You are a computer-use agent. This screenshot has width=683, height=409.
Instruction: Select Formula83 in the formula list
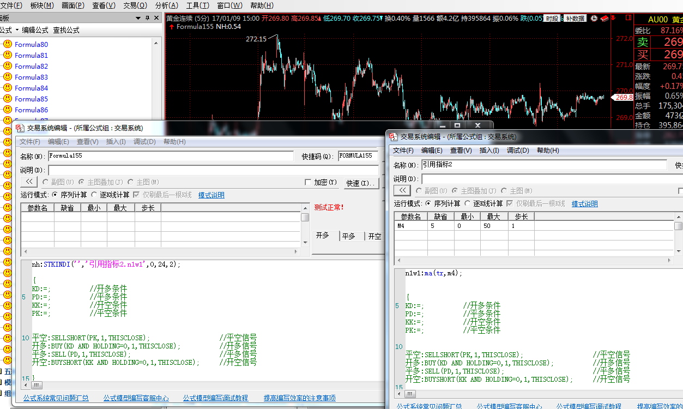pyautogui.click(x=31, y=77)
